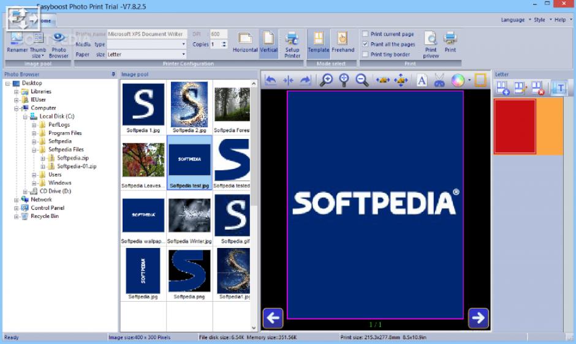This screenshot has width=576, height=344.
Task: Collapse the Local Disk (C:) node
Action: [25, 117]
